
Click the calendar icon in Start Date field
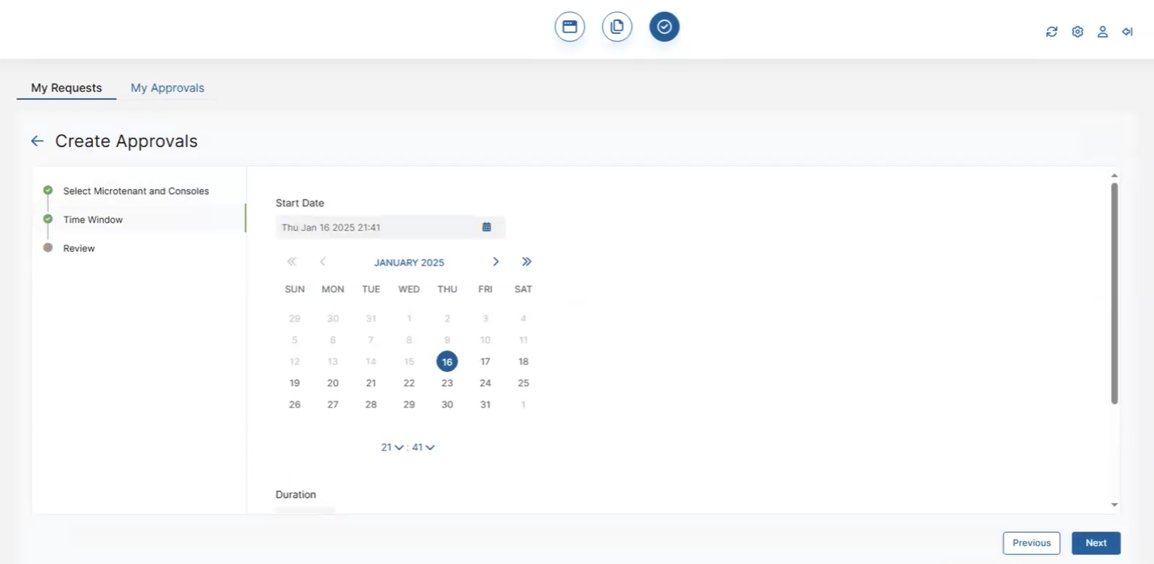click(487, 227)
